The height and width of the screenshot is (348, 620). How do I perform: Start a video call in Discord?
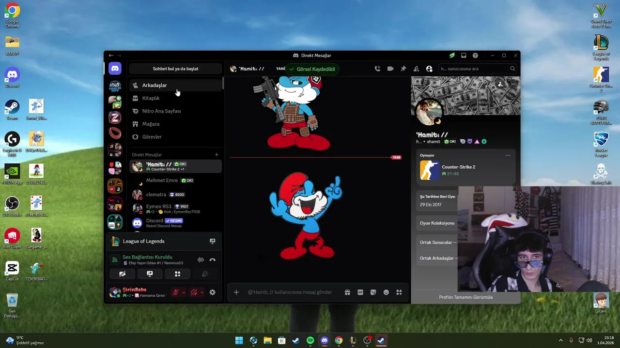[x=390, y=69]
